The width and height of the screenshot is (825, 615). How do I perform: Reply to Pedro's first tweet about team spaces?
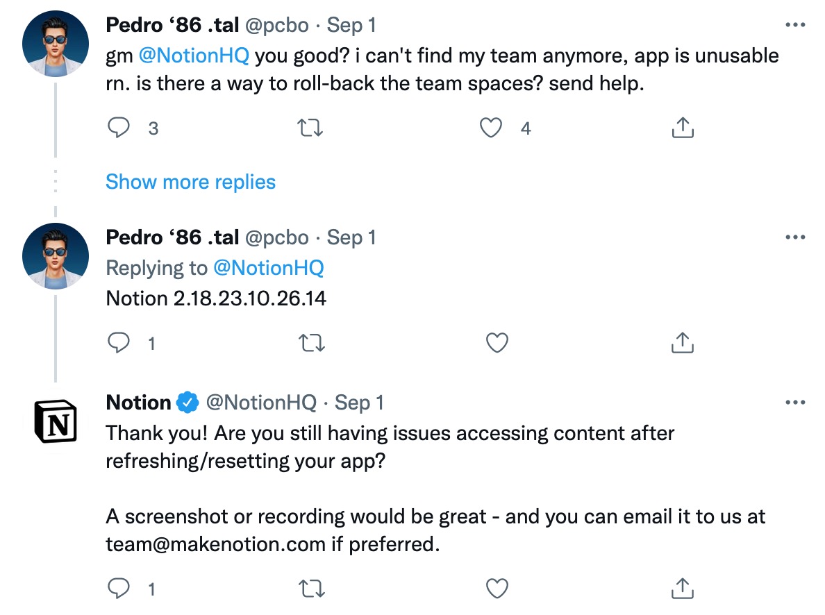point(119,128)
